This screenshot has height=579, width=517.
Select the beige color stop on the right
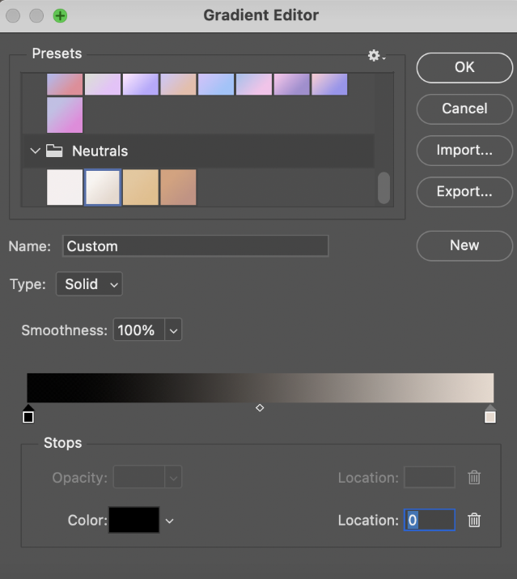pos(490,415)
